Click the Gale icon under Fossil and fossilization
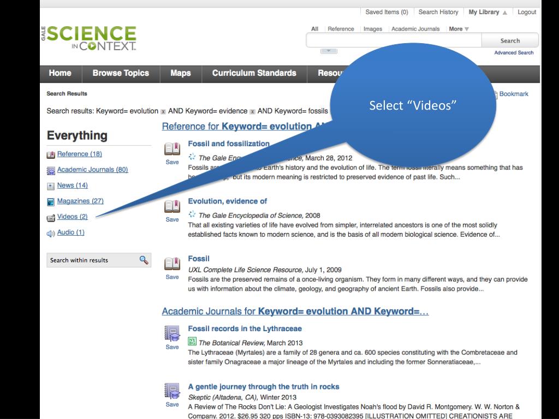Screen dimensions: 559x419 click(x=192, y=157)
